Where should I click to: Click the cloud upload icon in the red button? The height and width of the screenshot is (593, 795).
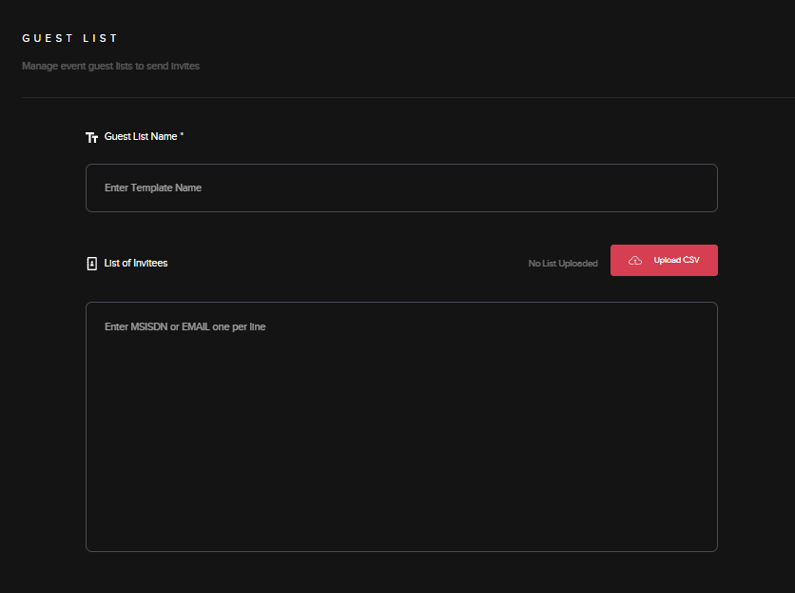click(x=635, y=261)
